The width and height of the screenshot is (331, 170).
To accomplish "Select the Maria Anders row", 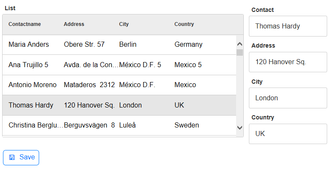I will 119,45.
